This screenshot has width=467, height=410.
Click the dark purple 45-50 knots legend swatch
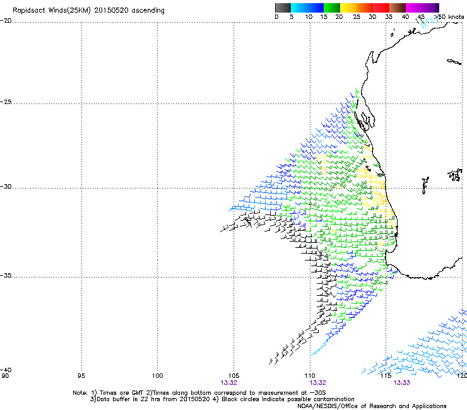coord(430,8)
